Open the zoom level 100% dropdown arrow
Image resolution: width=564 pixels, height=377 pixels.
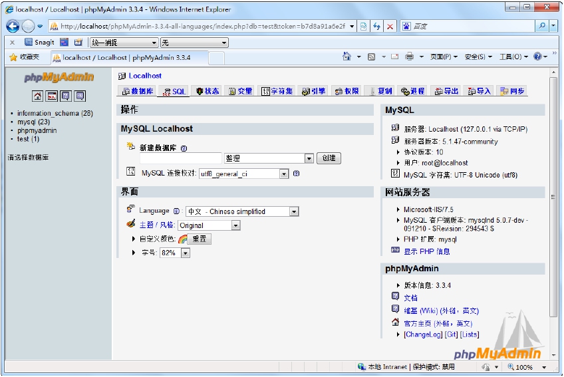coord(544,367)
